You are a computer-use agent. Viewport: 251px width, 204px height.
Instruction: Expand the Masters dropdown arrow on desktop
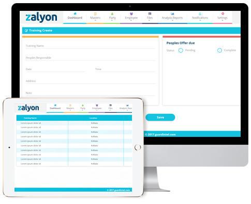click(x=95, y=21)
